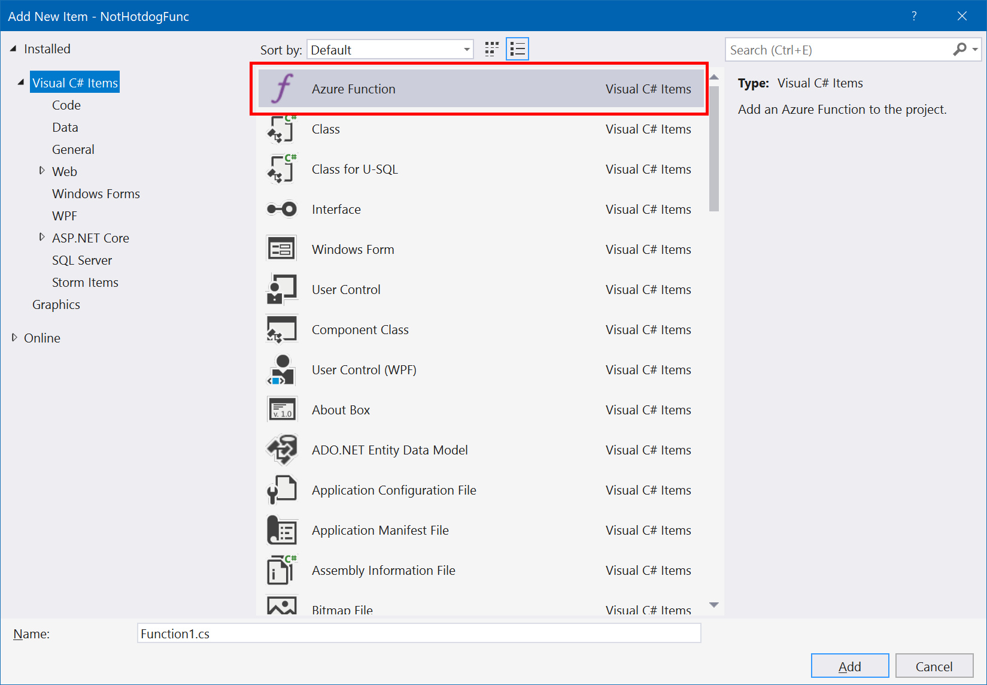This screenshot has height=685, width=987.
Task: Click the Add button
Action: tap(850, 666)
